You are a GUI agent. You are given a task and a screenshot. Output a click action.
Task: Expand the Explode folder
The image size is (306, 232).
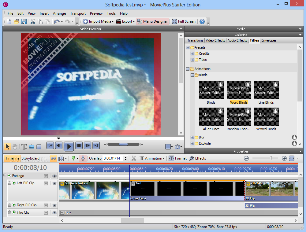pos(192,143)
